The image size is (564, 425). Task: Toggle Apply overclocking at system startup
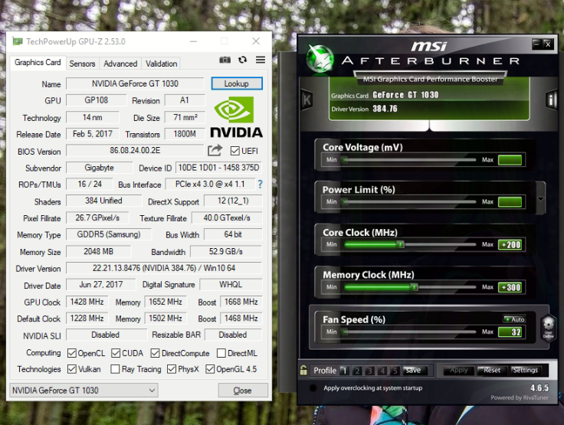point(313,388)
